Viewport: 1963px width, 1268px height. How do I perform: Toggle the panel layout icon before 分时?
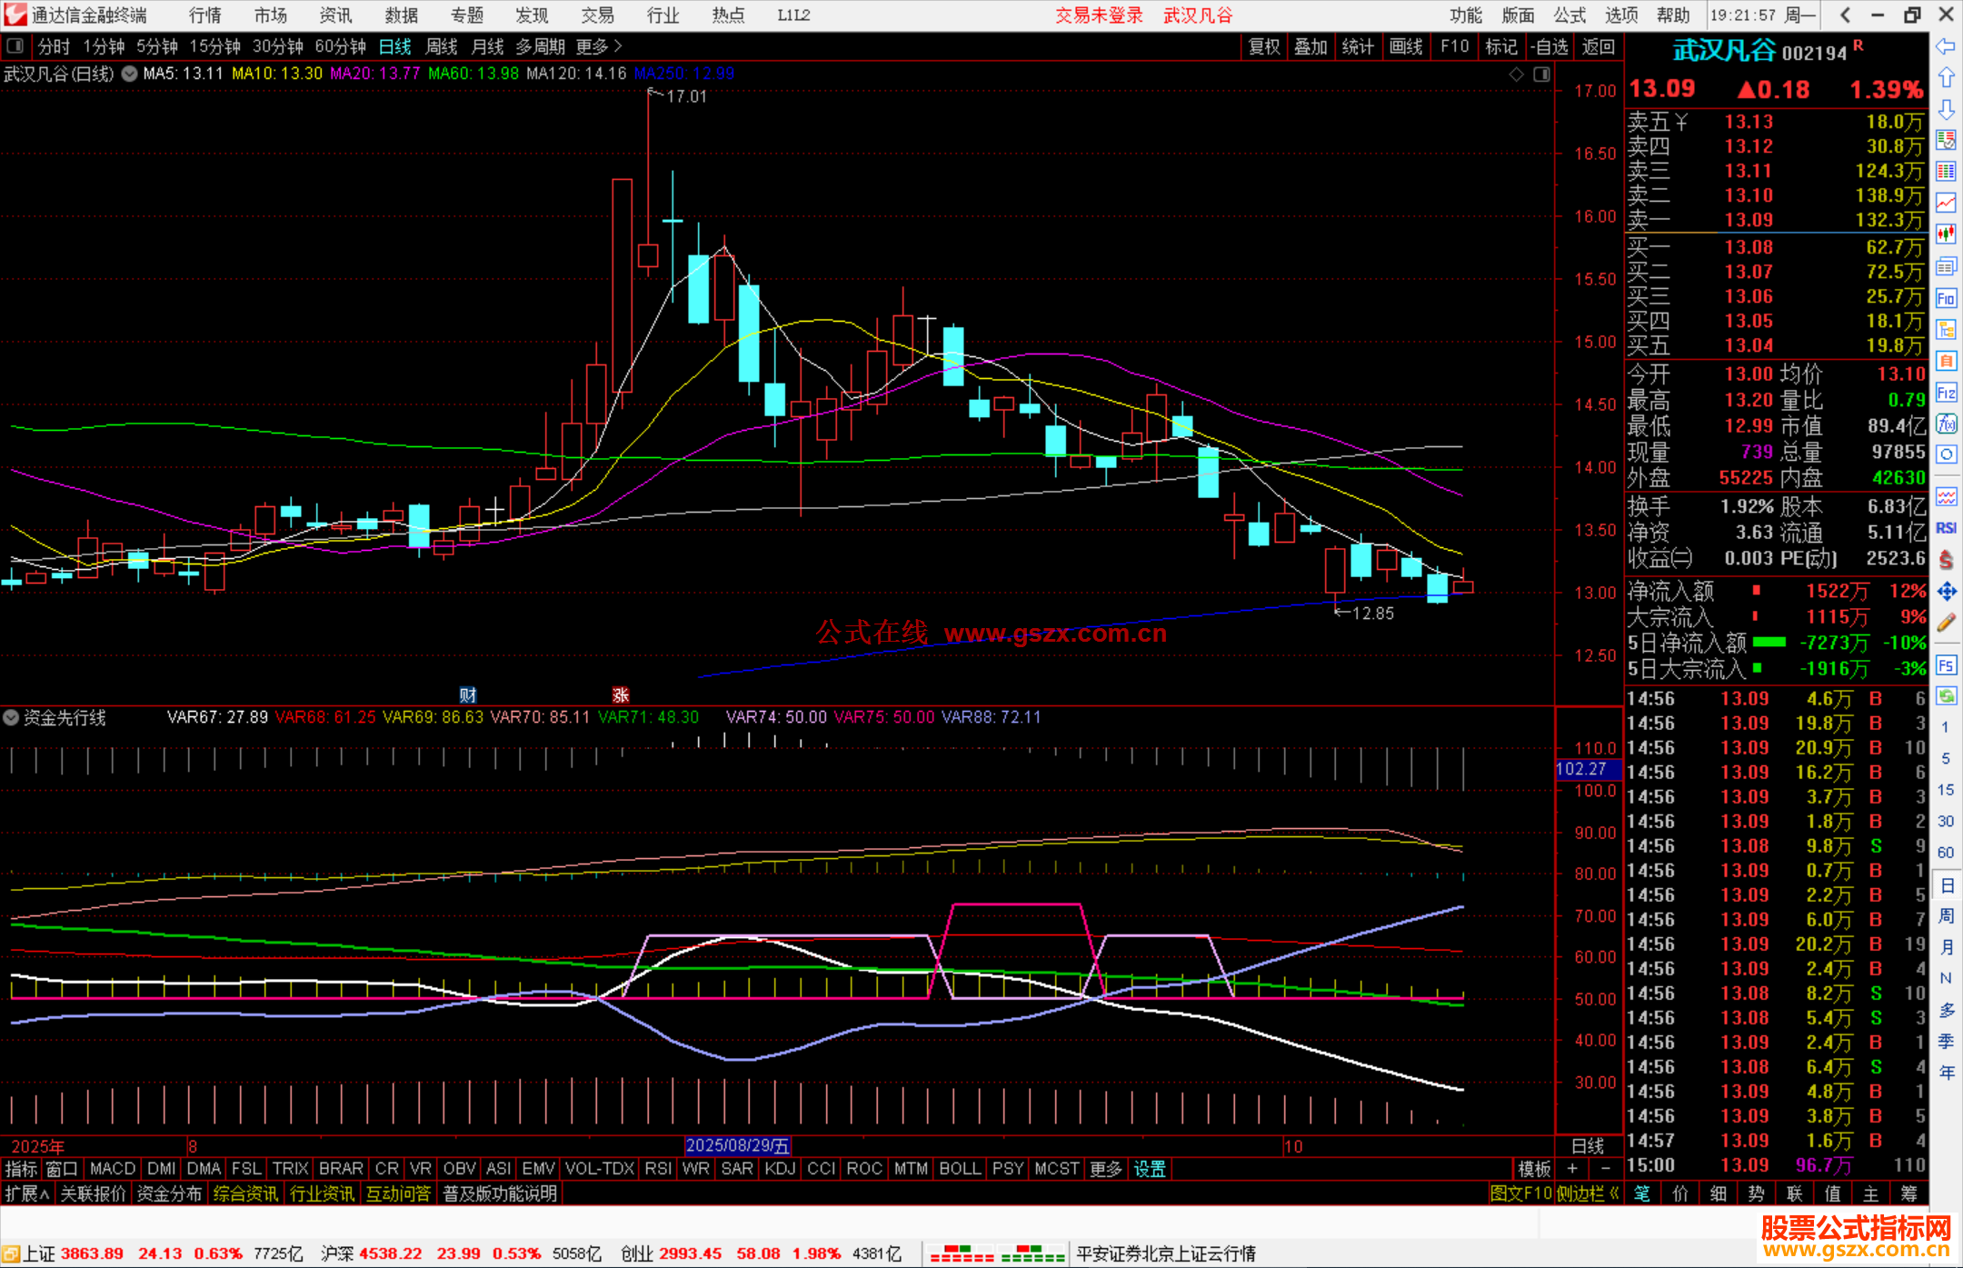[15, 45]
